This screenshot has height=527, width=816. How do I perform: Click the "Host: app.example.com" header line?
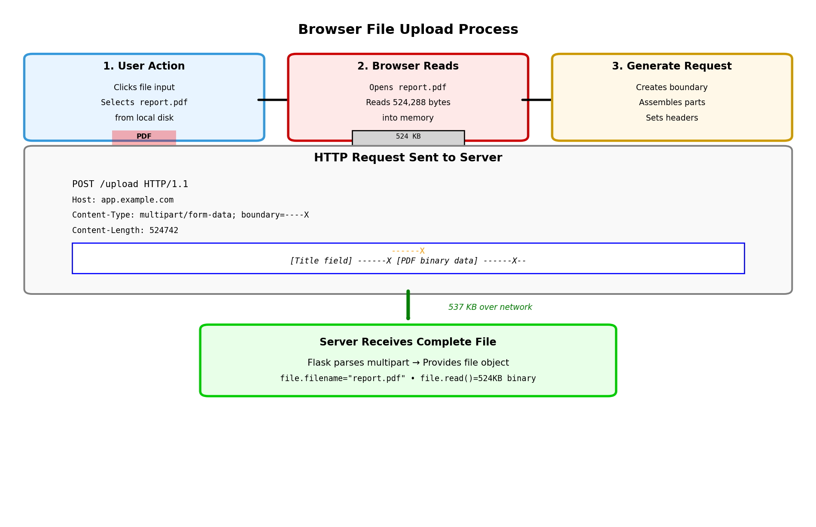(123, 200)
